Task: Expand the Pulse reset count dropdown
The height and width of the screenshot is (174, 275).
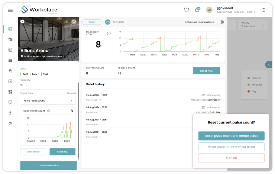Action: click(x=48, y=101)
